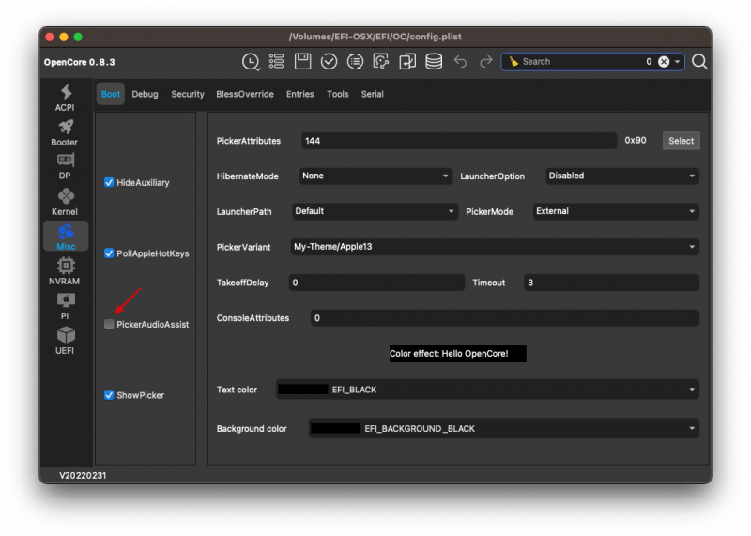The width and height of the screenshot is (751, 536).
Task: Click the database stack toolbar icon
Action: pos(434,62)
